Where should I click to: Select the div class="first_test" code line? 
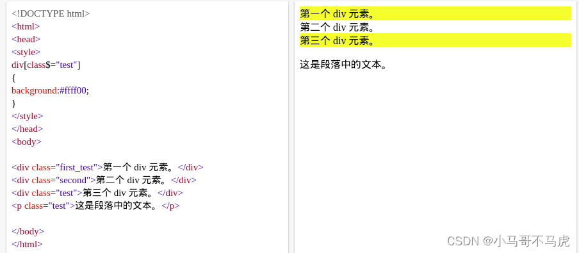108,167
